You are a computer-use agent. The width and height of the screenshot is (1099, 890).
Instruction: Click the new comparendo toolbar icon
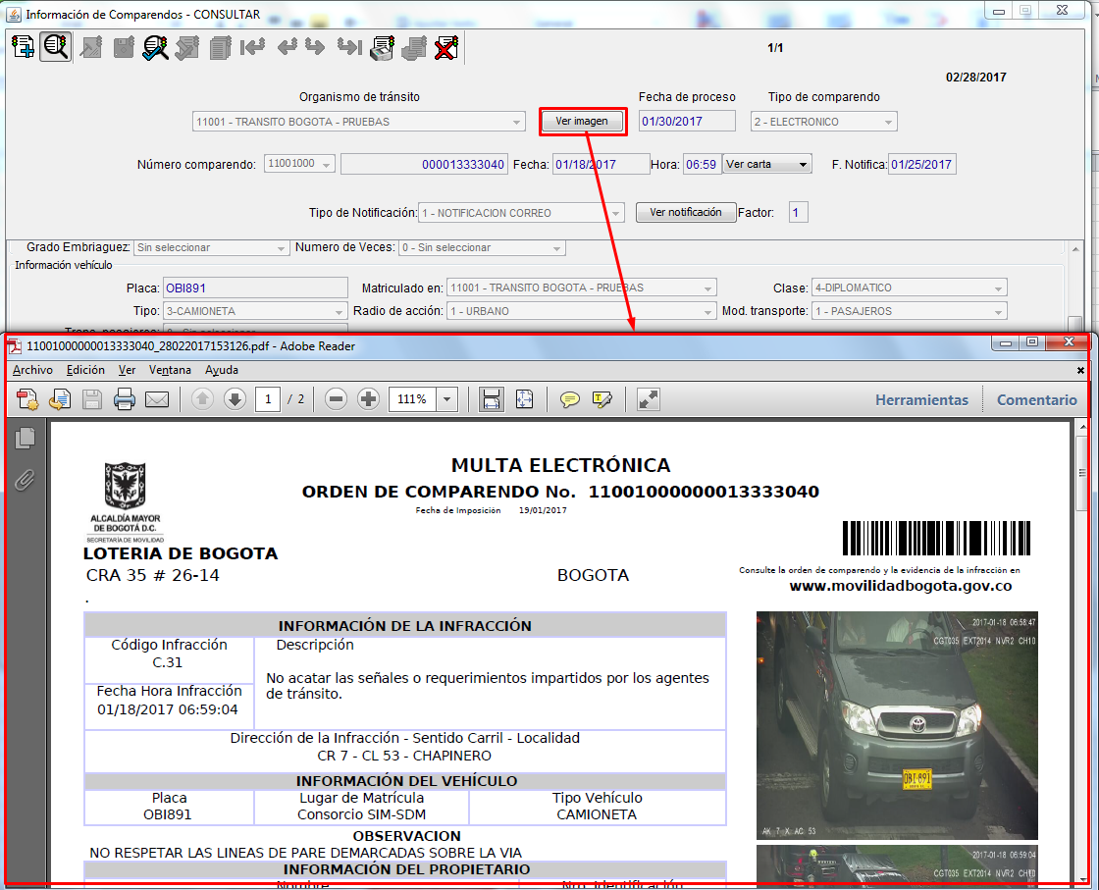(x=23, y=47)
